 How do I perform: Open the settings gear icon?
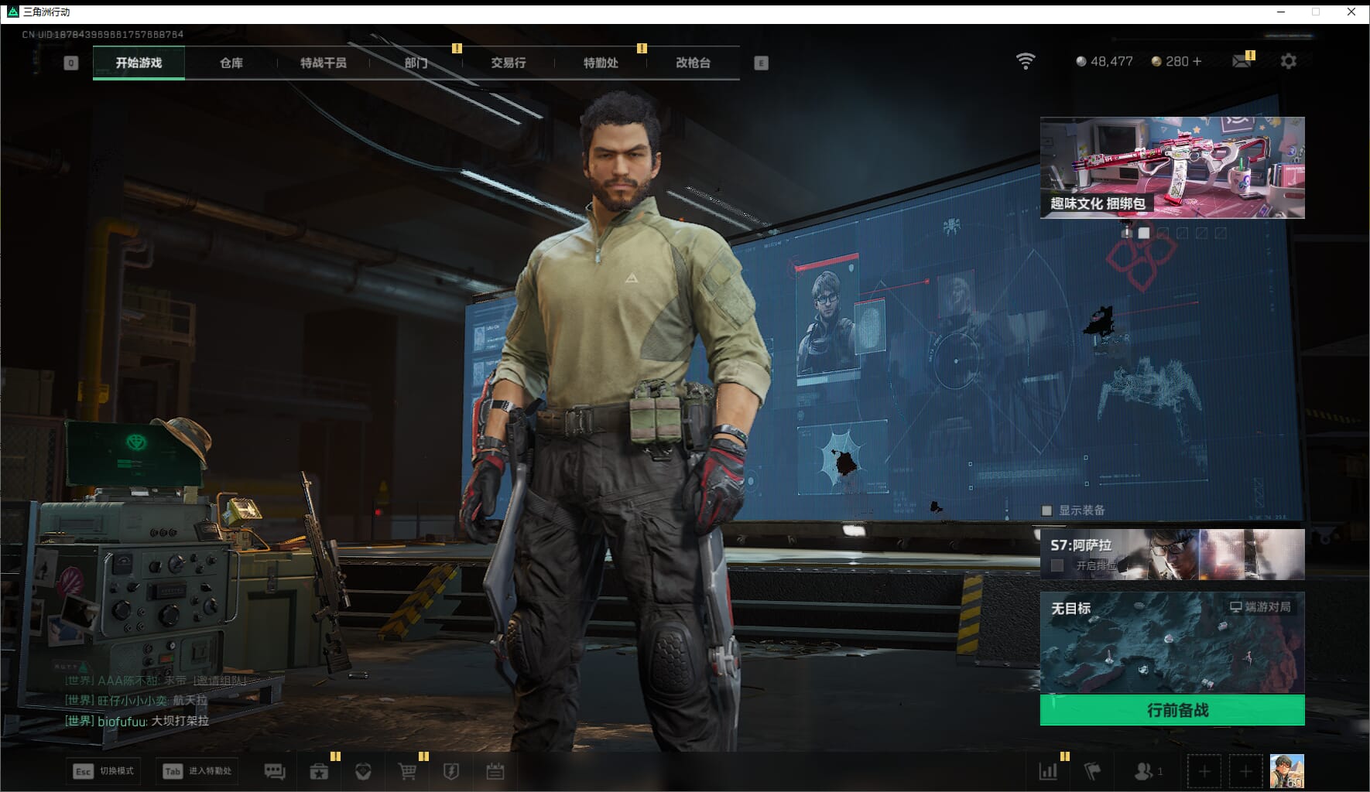point(1288,61)
